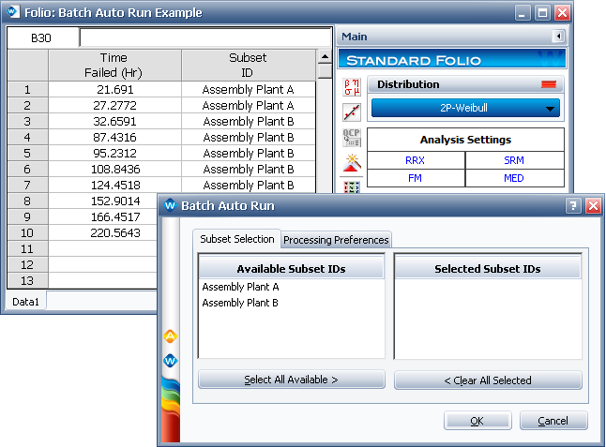Open the QCP calculator icon
The image size is (606, 447).
coord(352,139)
